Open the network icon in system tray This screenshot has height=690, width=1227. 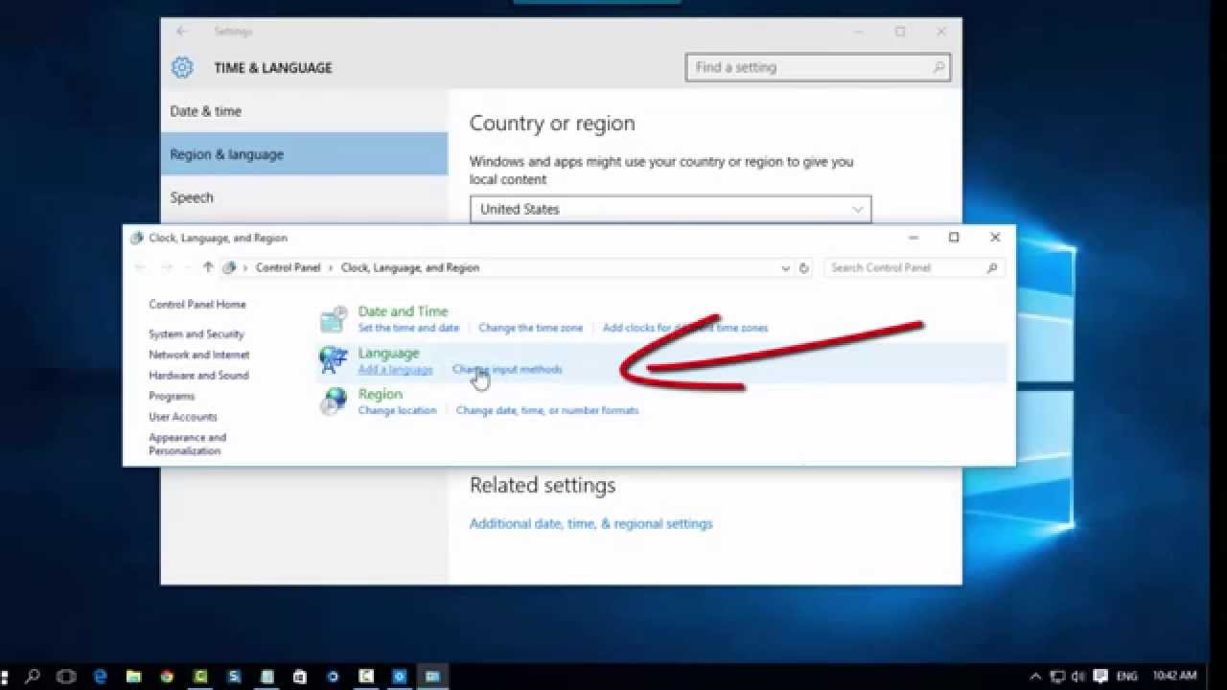(1058, 676)
